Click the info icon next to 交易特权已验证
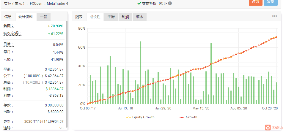286x132 pixels. pyautogui.click(x=170, y=3)
